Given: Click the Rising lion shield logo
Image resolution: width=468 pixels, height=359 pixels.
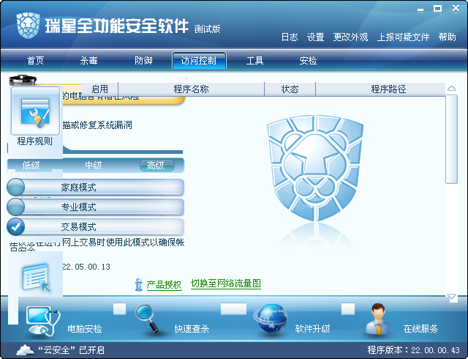Looking at the screenshot, I should (x=28, y=25).
